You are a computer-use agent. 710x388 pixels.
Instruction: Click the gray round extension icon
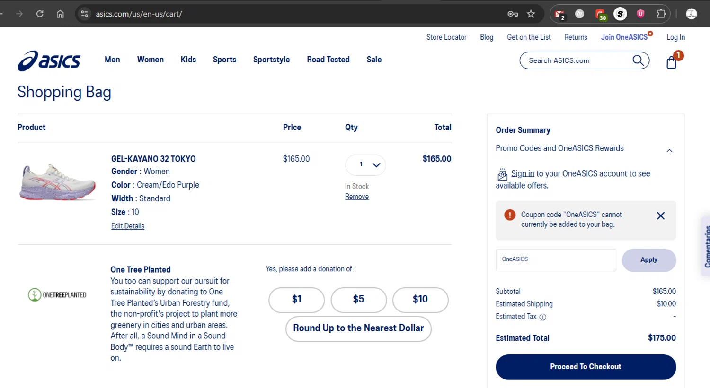point(579,14)
